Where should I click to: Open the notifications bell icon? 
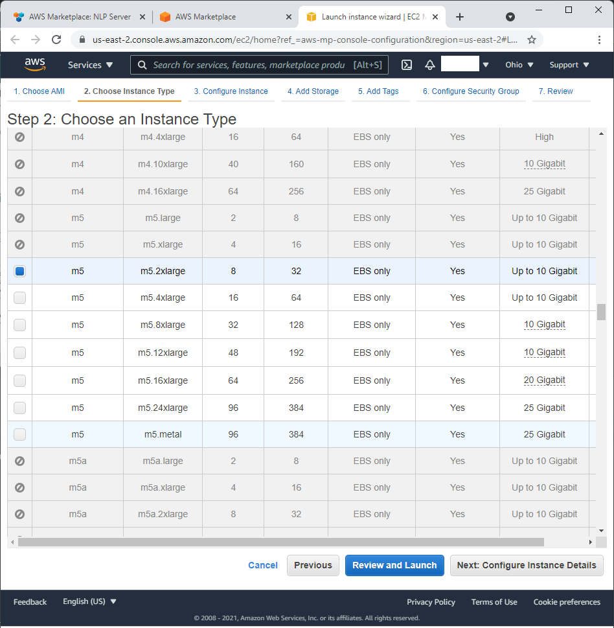coord(430,65)
